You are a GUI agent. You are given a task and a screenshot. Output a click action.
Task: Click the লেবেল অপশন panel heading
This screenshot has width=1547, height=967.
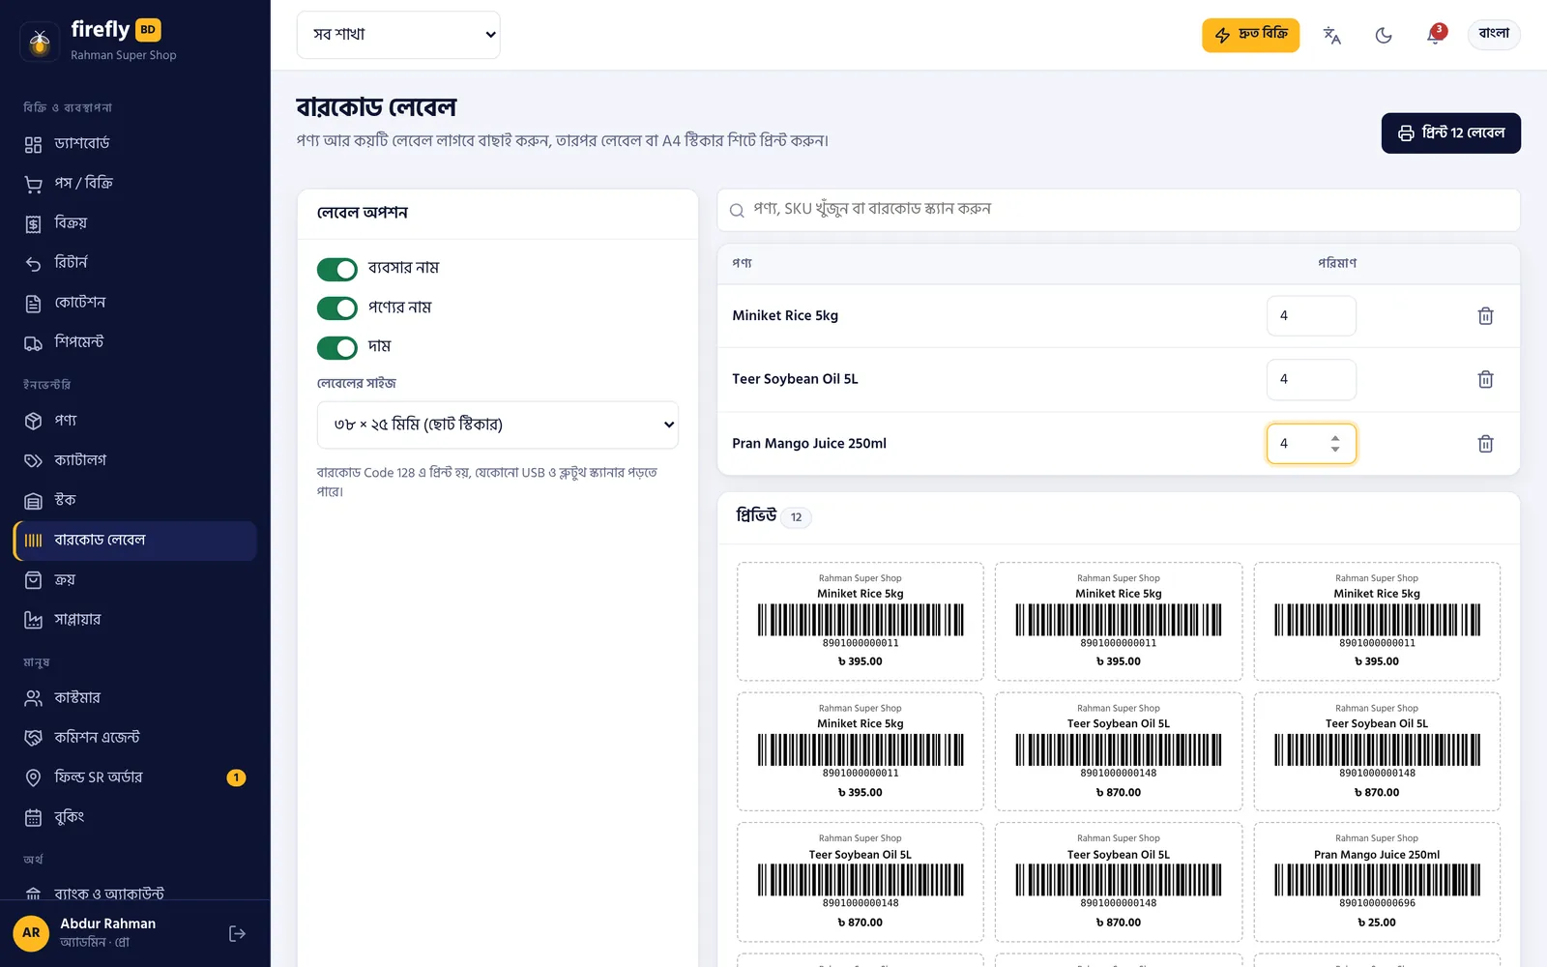(363, 213)
